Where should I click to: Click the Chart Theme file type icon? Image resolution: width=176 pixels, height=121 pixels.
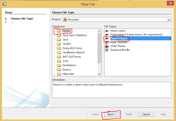click(107, 46)
